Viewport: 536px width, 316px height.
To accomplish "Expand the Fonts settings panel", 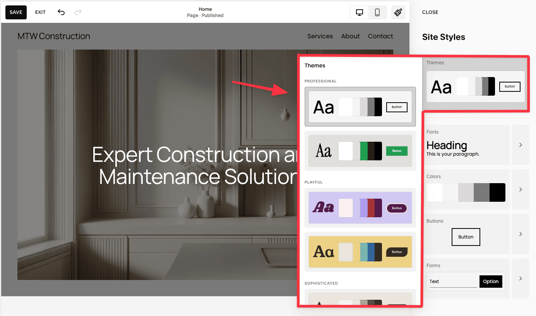I will pyautogui.click(x=521, y=145).
